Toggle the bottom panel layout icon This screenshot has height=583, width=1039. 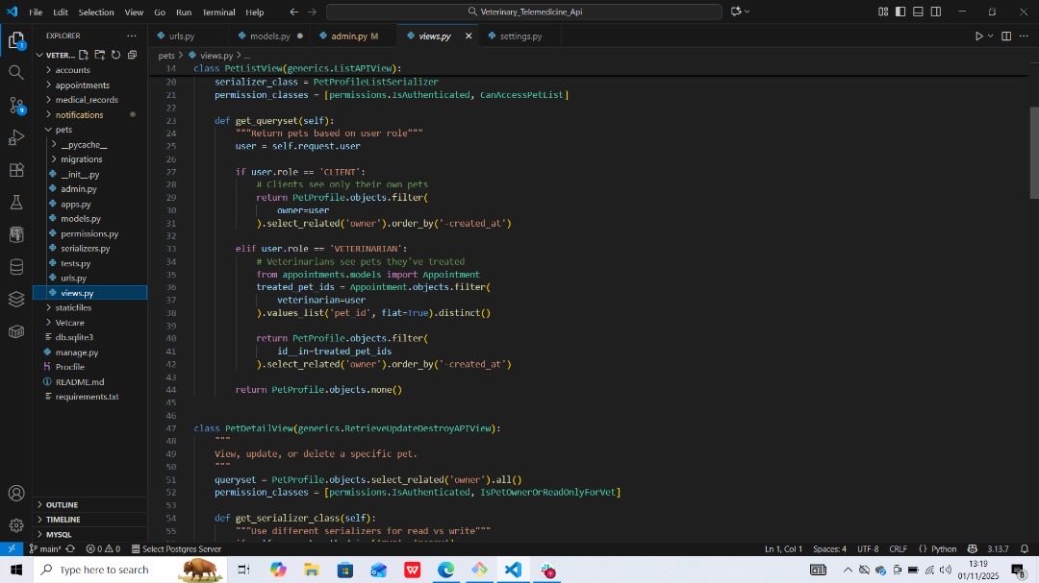click(x=917, y=12)
